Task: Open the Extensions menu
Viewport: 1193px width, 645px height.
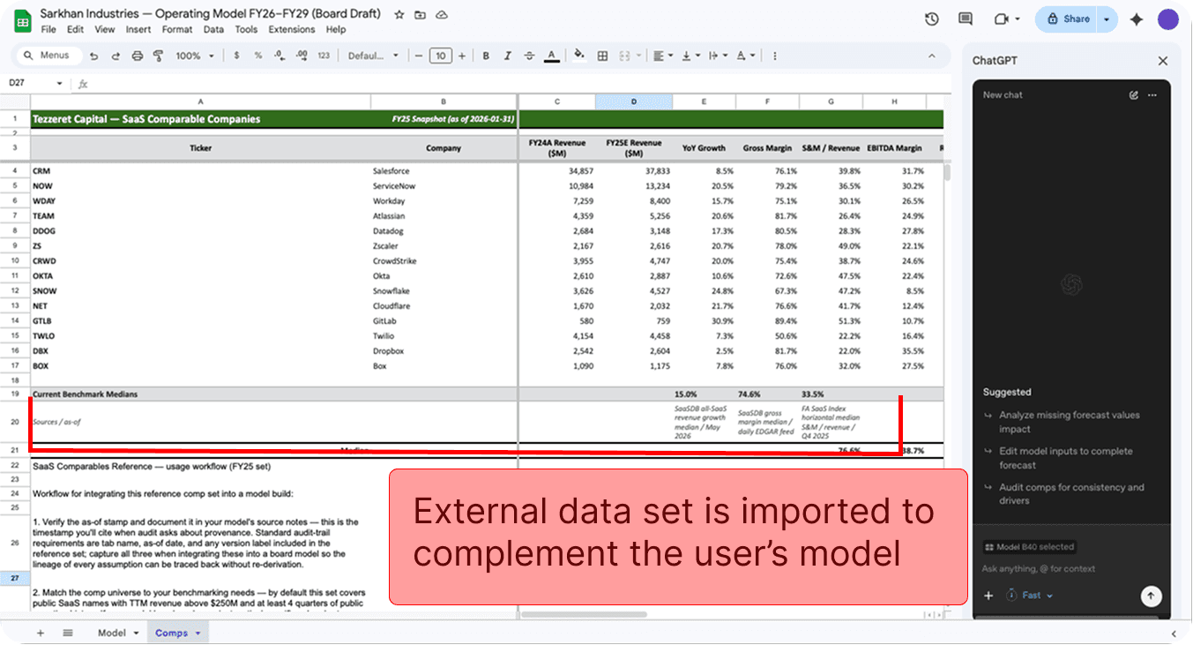Action: coord(292,29)
